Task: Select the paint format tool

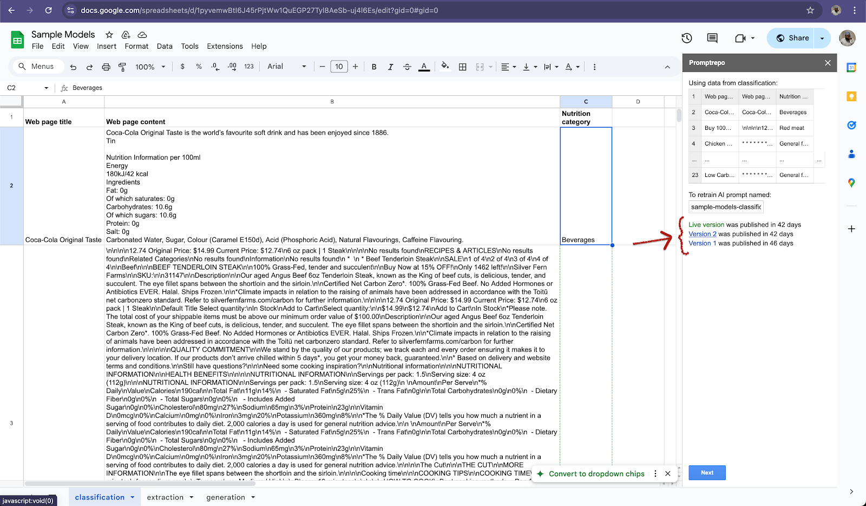Action: pos(122,67)
